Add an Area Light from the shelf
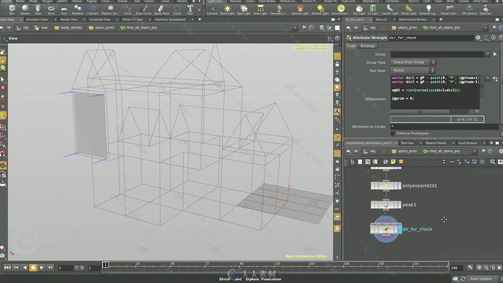The height and width of the screenshot is (283, 503). 260,10
